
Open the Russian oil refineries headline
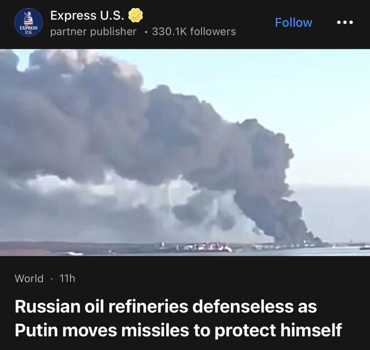tap(178, 318)
